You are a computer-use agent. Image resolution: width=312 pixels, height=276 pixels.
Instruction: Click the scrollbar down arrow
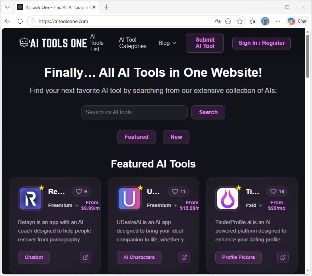click(308, 271)
